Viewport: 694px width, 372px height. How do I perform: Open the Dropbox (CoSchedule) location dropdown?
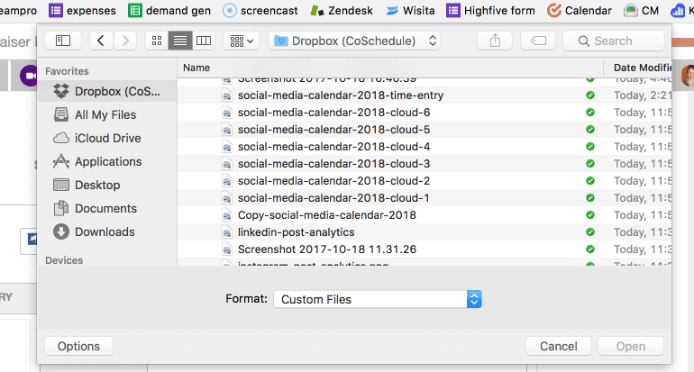(x=355, y=41)
